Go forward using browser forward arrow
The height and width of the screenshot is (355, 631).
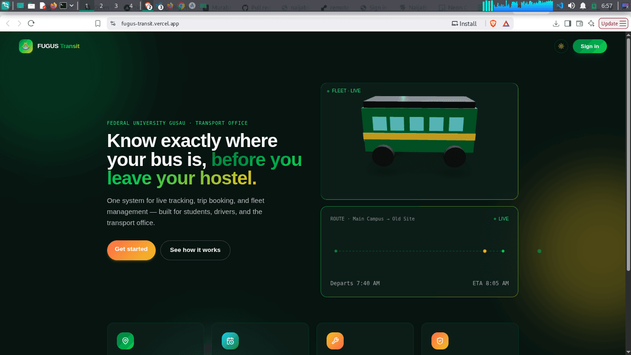point(19,24)
